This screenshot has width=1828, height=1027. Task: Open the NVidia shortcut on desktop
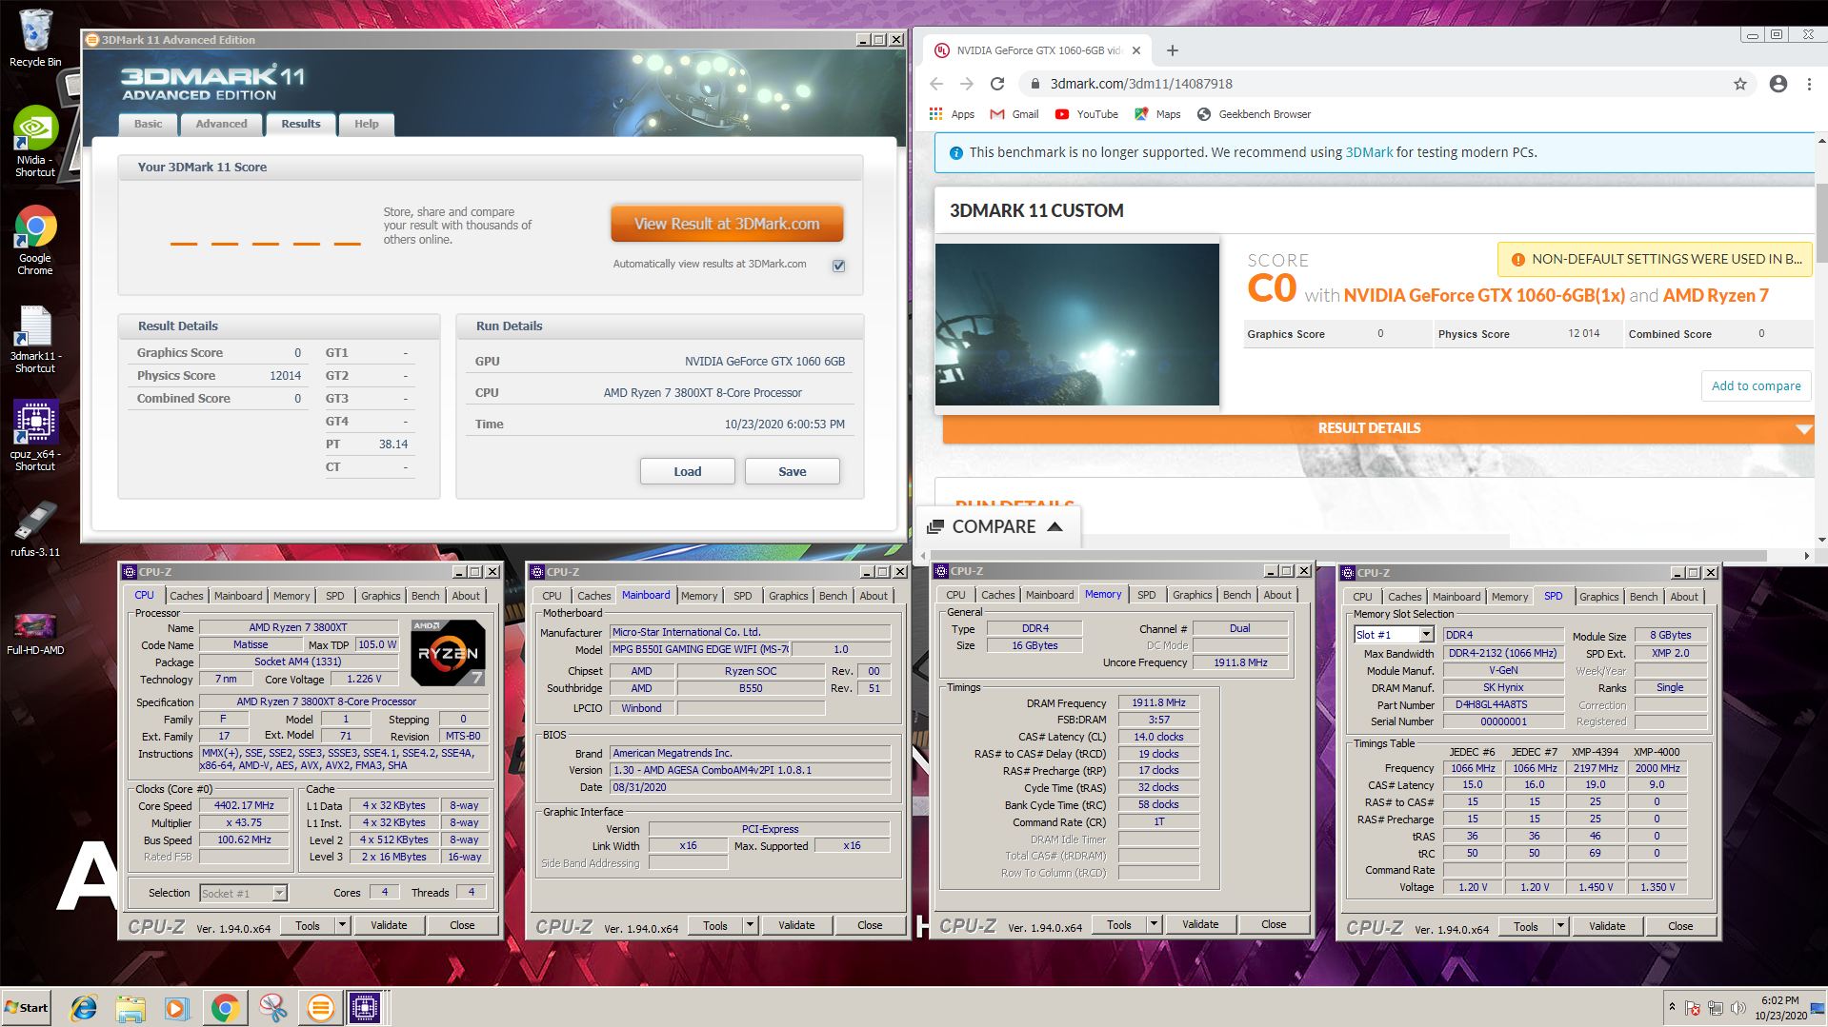(x=35, y=141)
